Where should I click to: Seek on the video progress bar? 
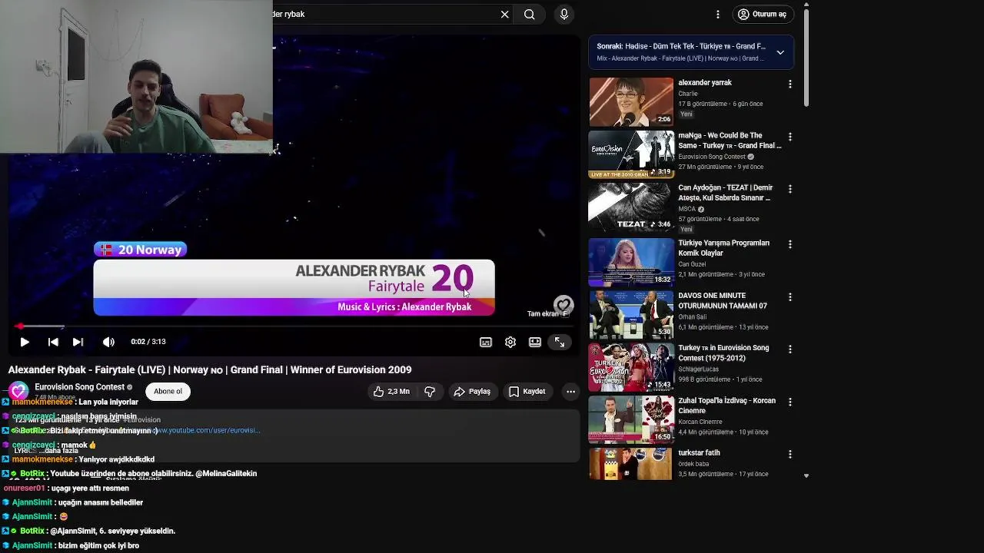point(292,326)
